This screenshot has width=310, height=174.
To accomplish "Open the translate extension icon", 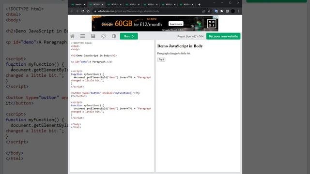I will tap(216, 11).
